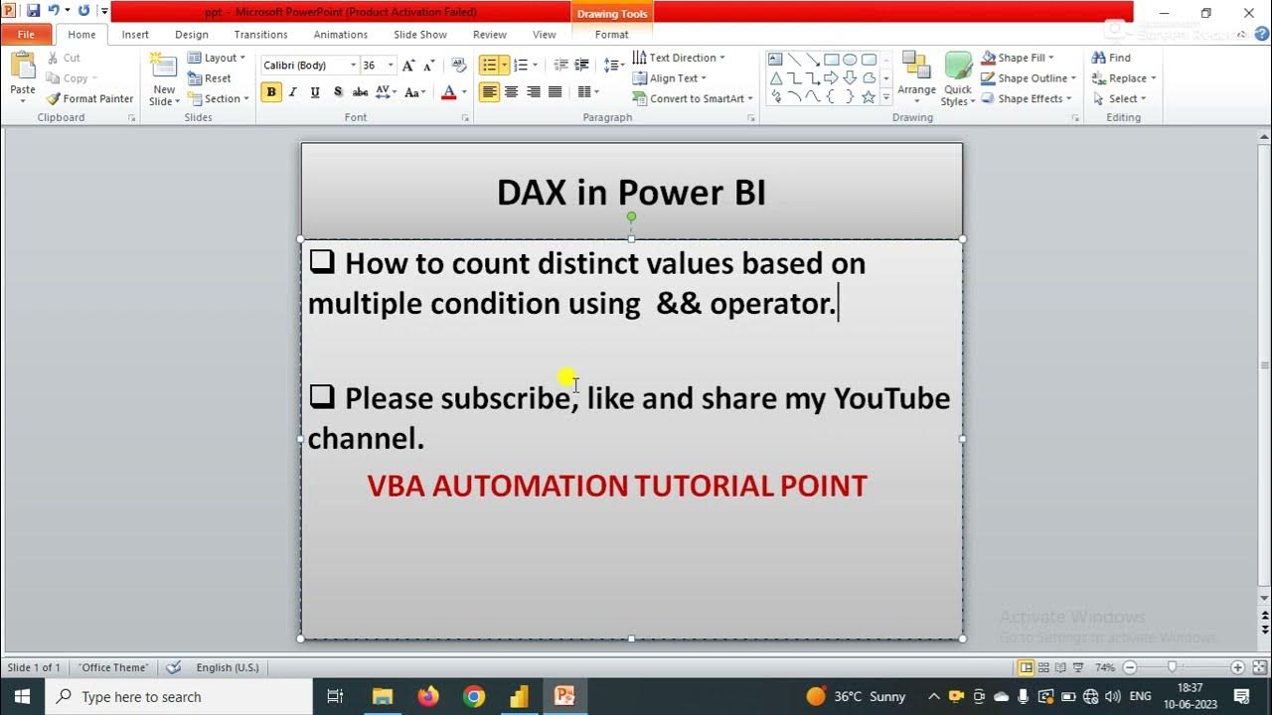Toggle bullet list button

(488, 66)
